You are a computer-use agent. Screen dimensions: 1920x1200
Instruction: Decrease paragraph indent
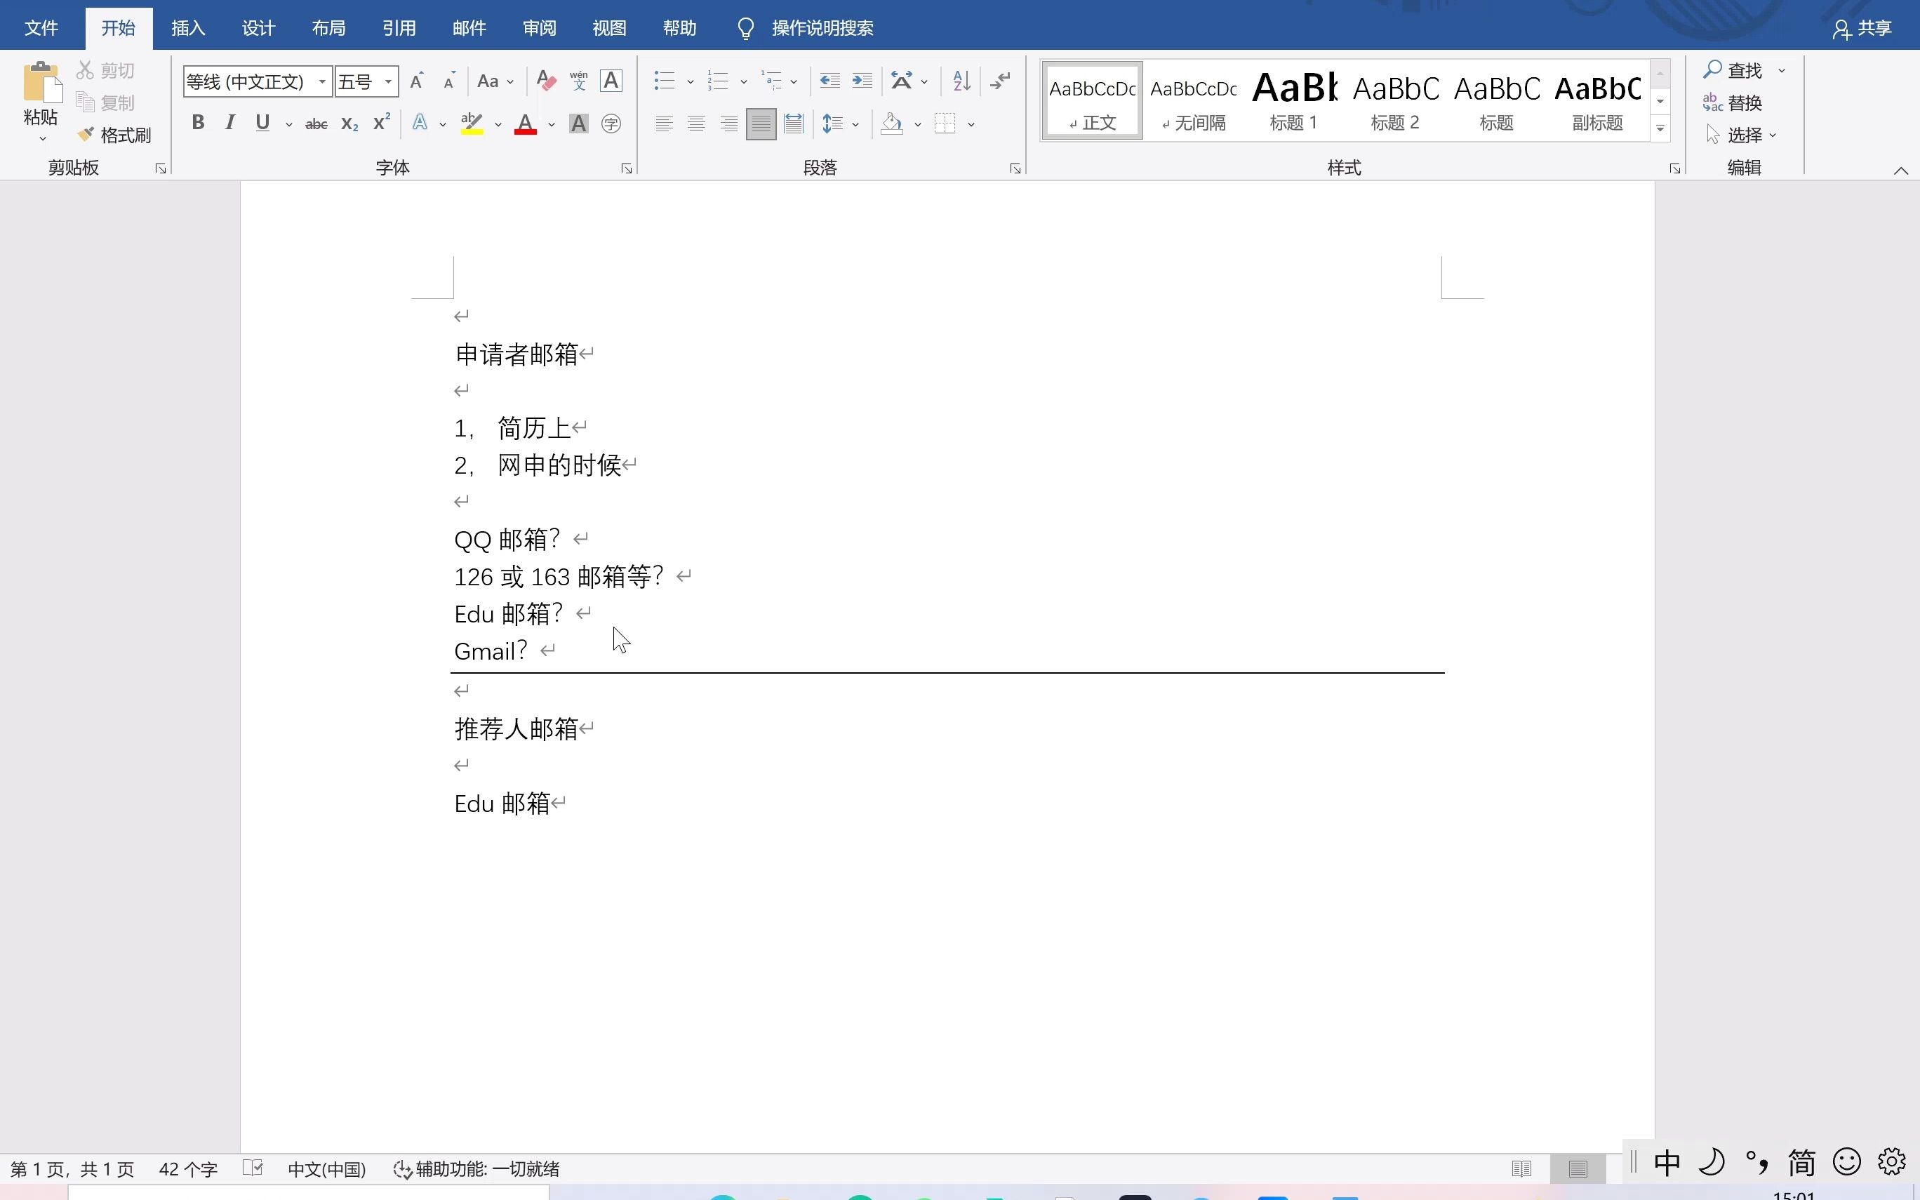pyautogui.click(x=830, y=81)
